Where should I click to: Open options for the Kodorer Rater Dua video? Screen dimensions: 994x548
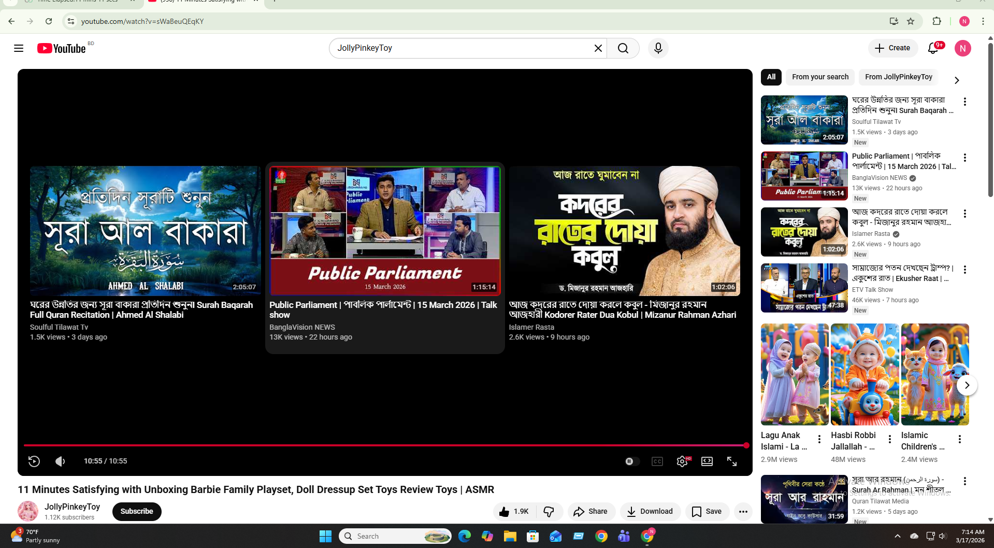click(x=964, y=214)
